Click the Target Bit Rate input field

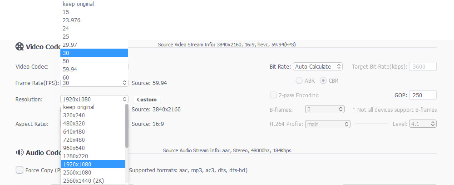tap(423, 66)
